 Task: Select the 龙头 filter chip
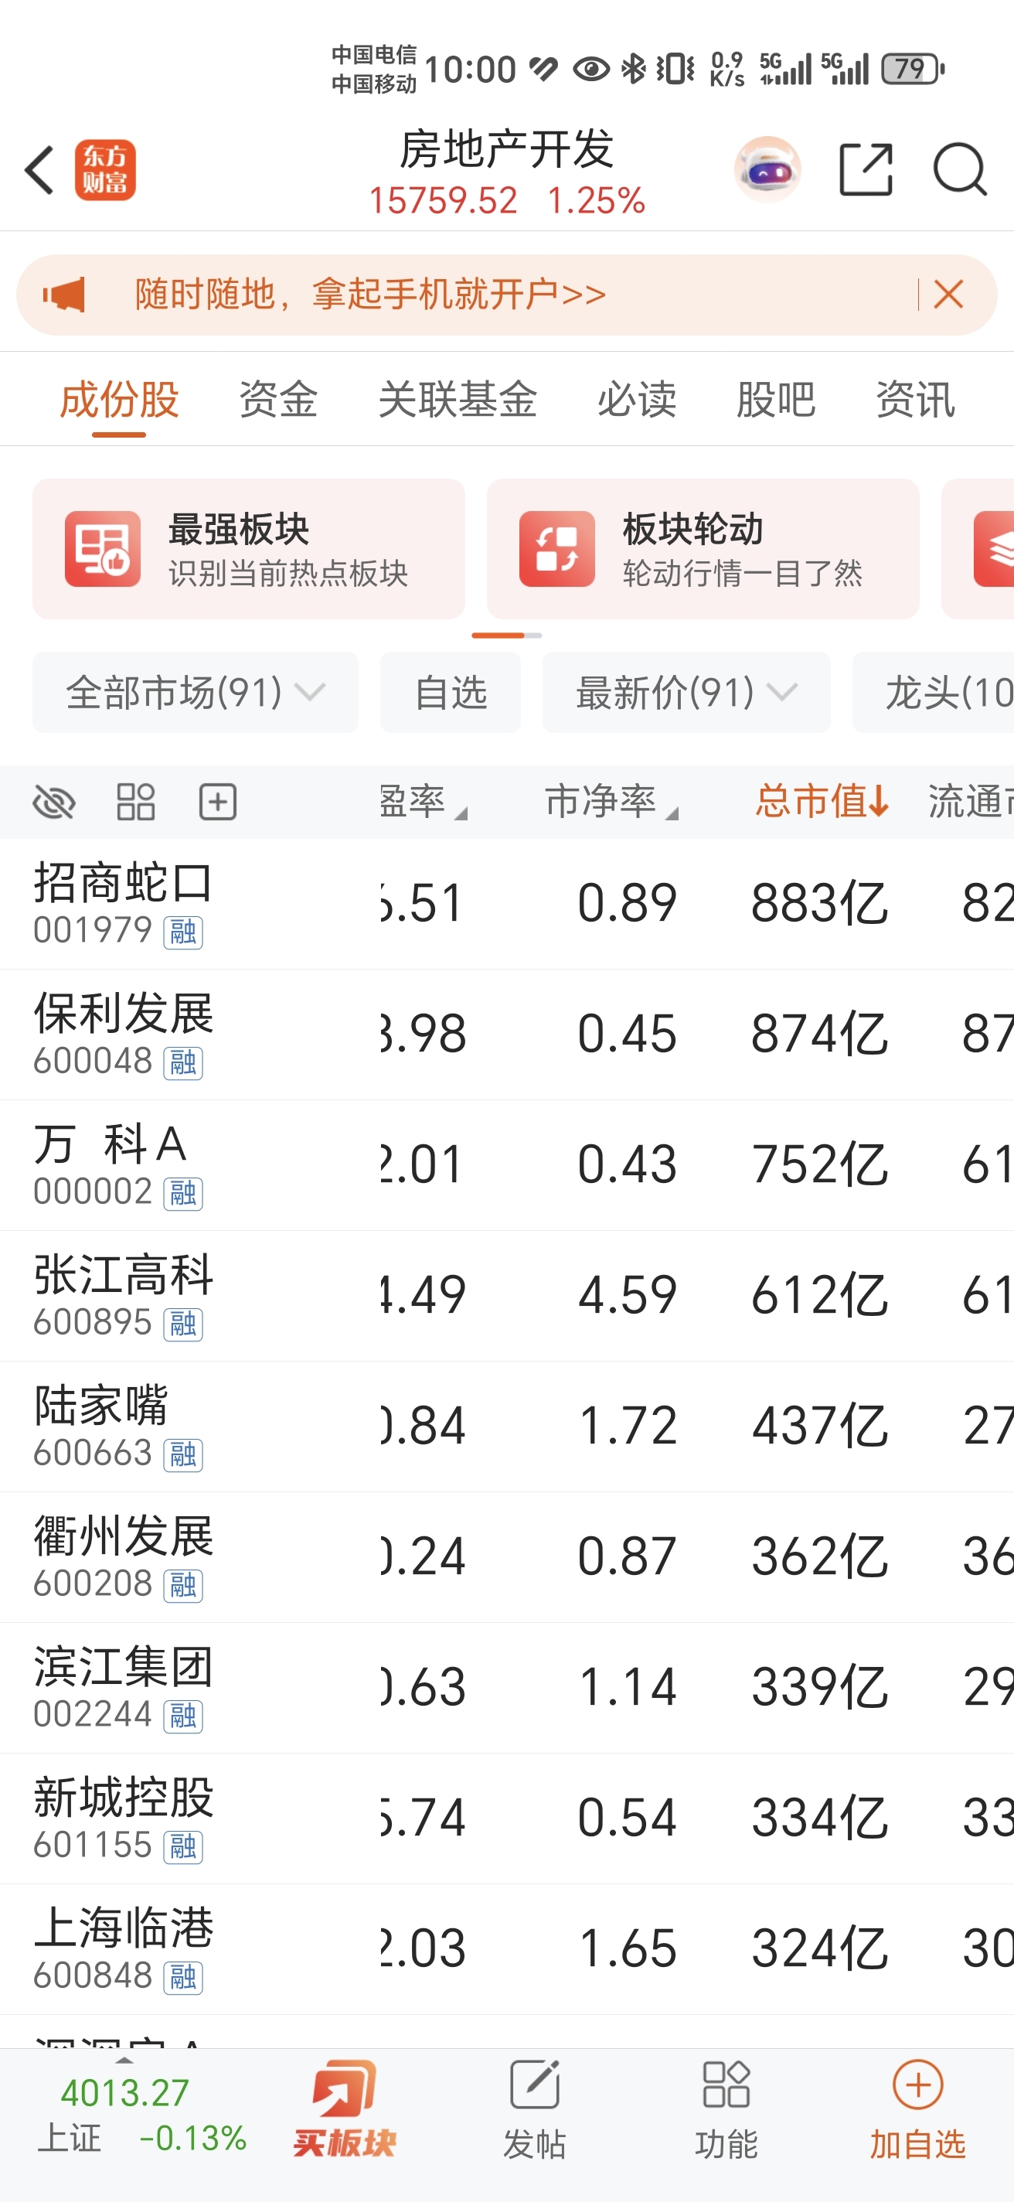pos(934,693)
